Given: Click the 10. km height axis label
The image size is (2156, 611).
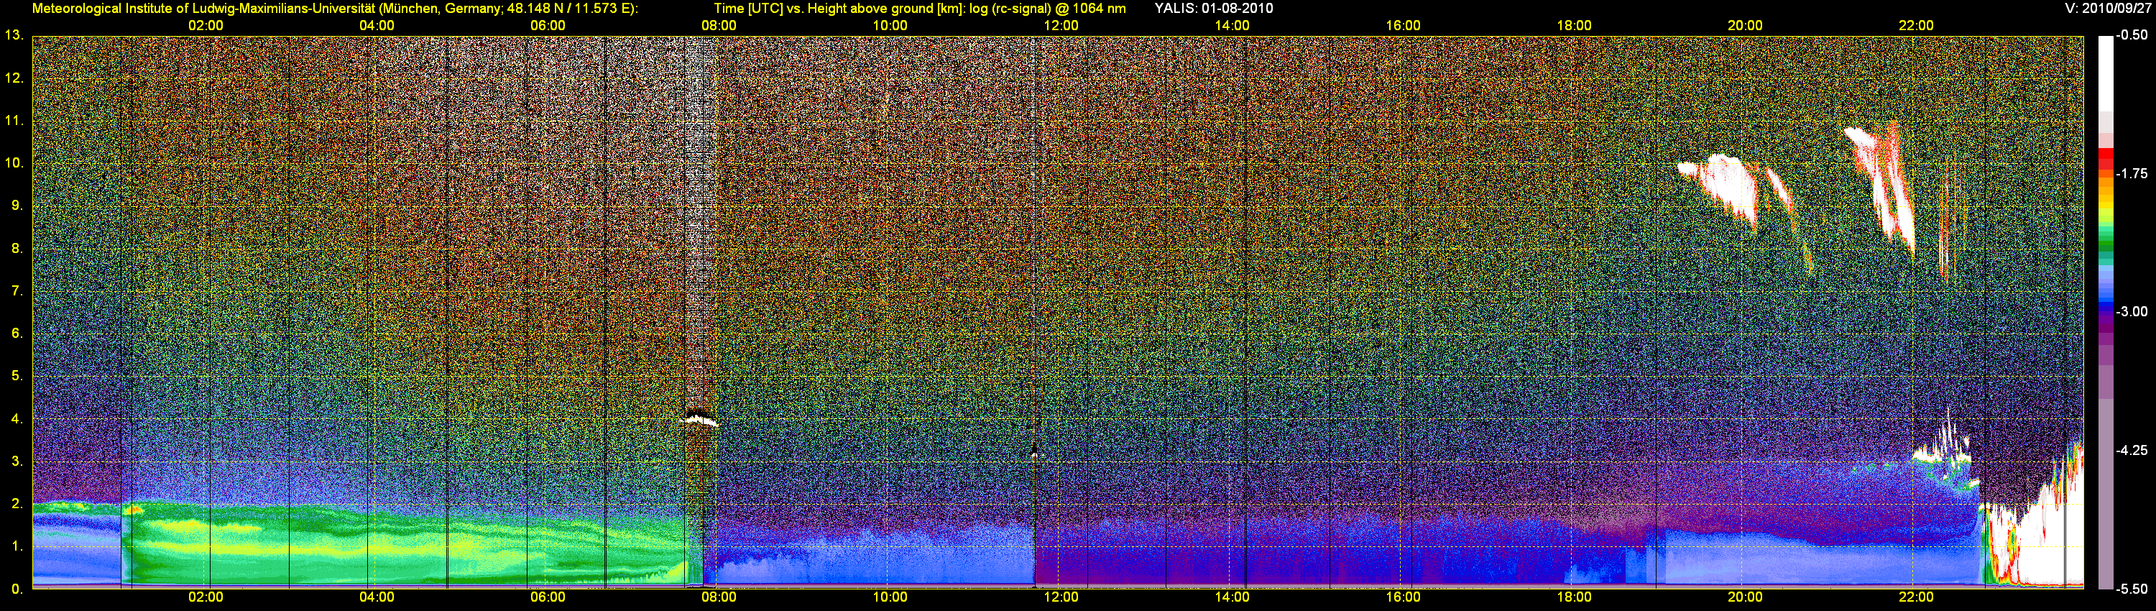Looking at the screenshot, I should pos(14,162).
